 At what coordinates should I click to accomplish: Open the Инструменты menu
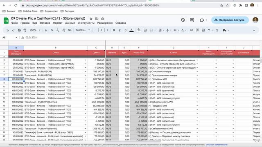coord(86,23)
